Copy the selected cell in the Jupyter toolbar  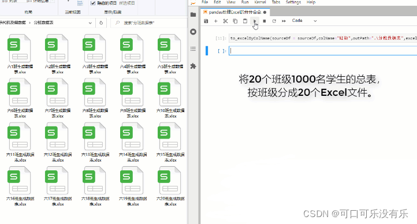[235, 21]
